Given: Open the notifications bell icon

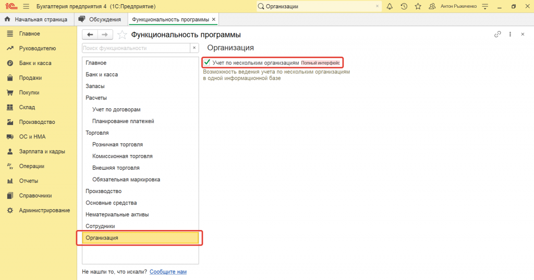Looking at the screenshot, I should [390, 6].
